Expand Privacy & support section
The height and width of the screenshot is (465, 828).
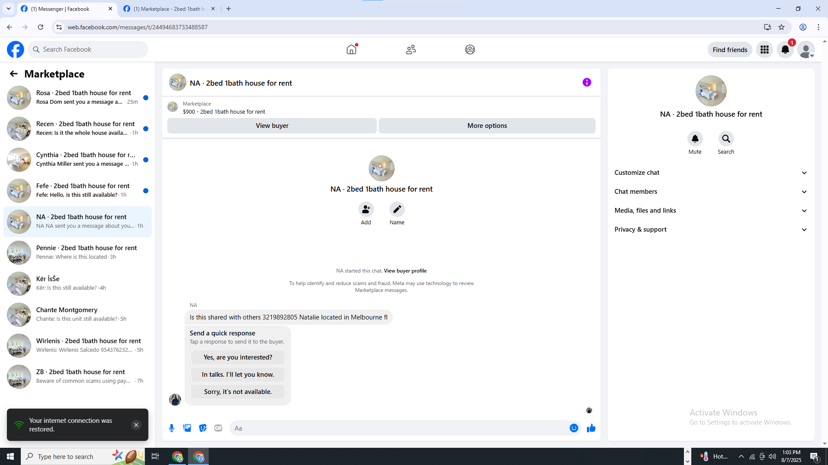pos(711,229)
